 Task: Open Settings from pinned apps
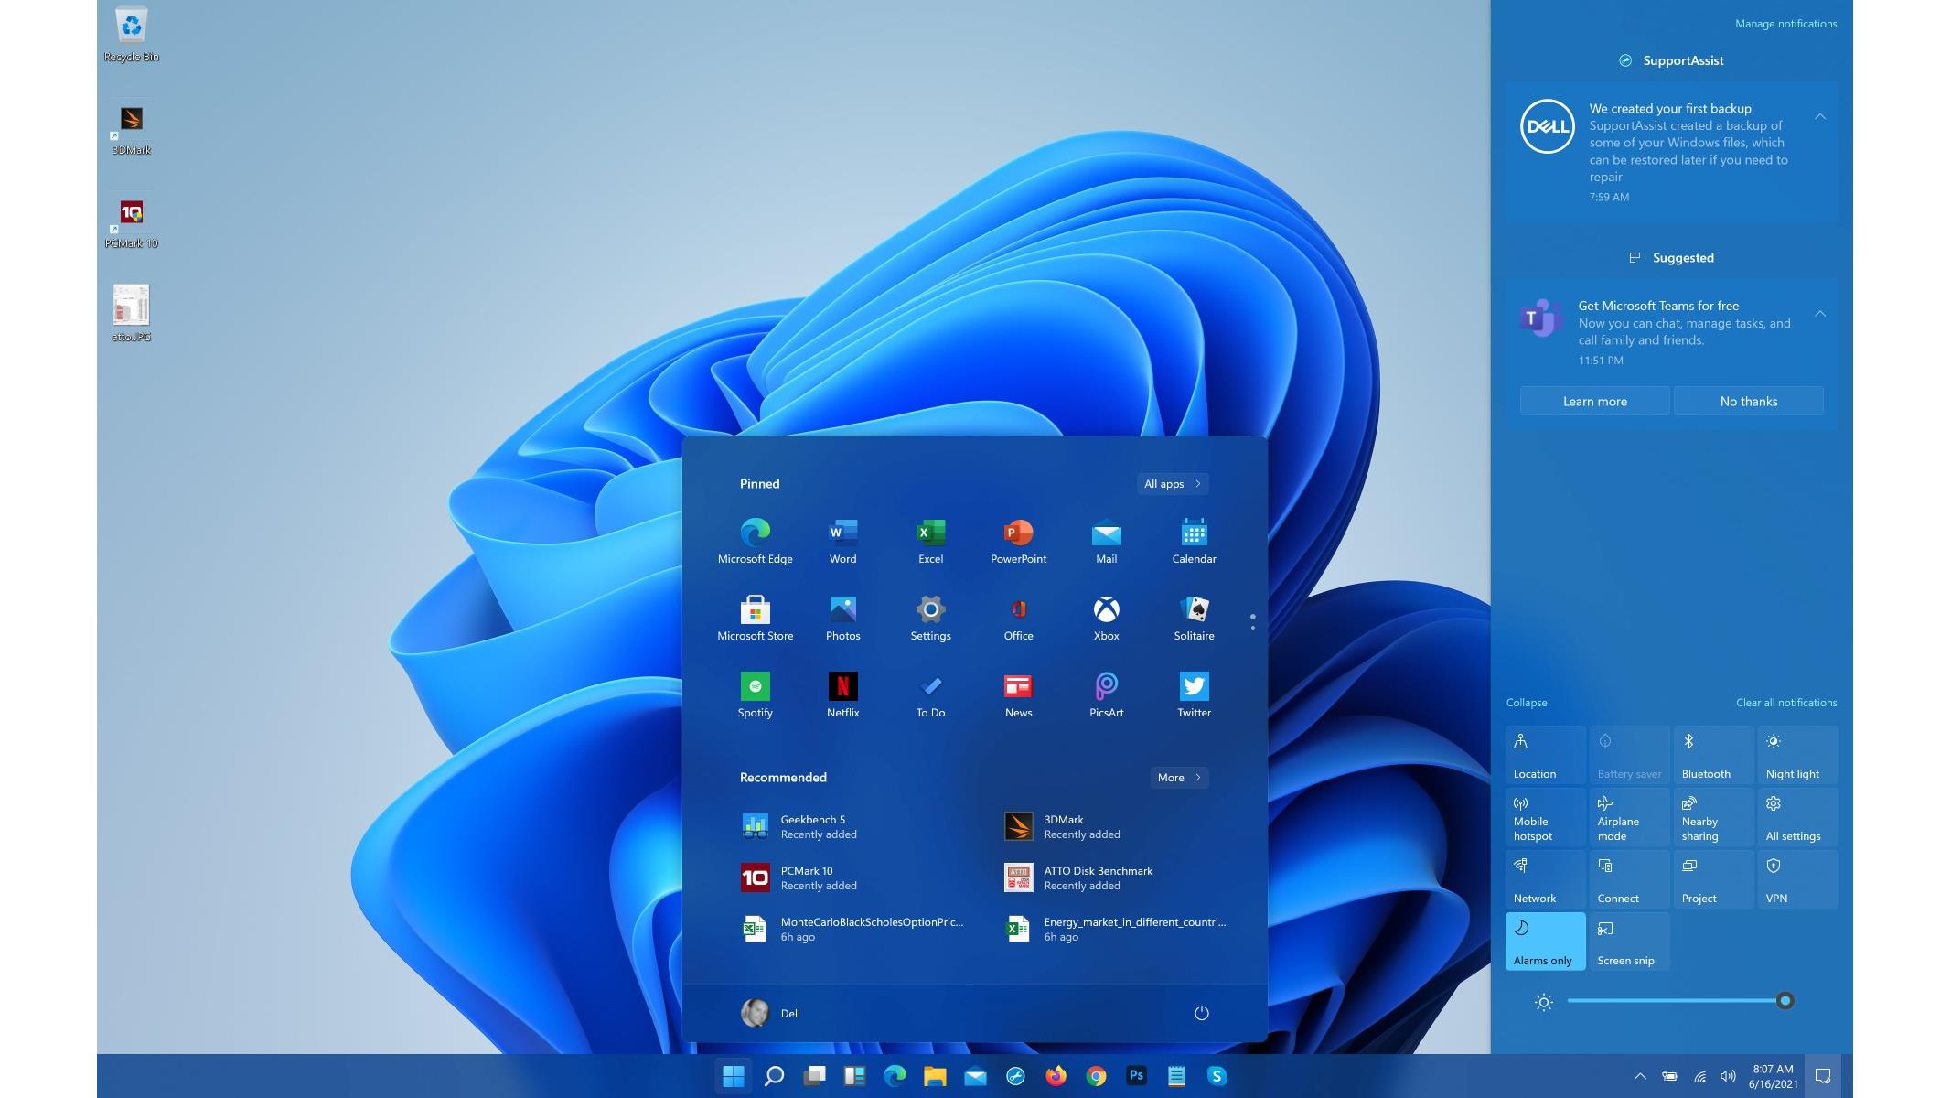930,619
